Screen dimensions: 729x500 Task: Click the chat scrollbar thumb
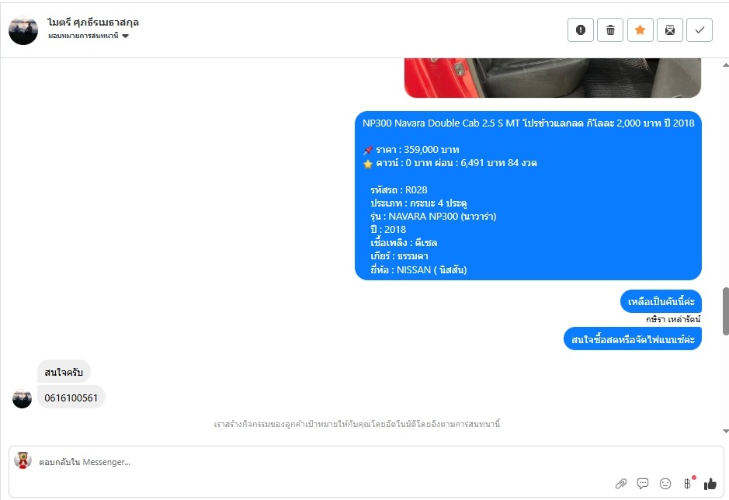click(725, 311)
